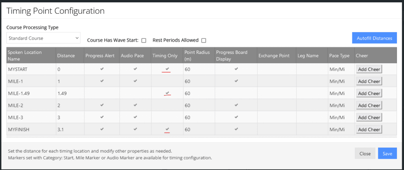Screen dimensions: 404x170
Task: Toggle Progress Board Display checkmark for MILE-3
Action: (236, 117)
